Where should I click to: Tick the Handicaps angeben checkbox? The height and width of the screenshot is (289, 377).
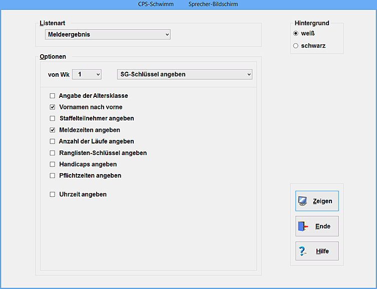coord(53,165)
